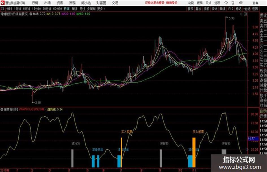Click the 标记 mark button

pos(238,9)
